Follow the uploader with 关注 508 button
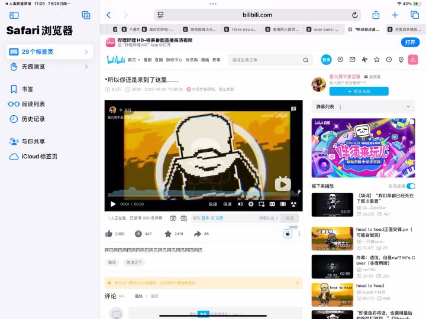 click(x=359, y=92)
